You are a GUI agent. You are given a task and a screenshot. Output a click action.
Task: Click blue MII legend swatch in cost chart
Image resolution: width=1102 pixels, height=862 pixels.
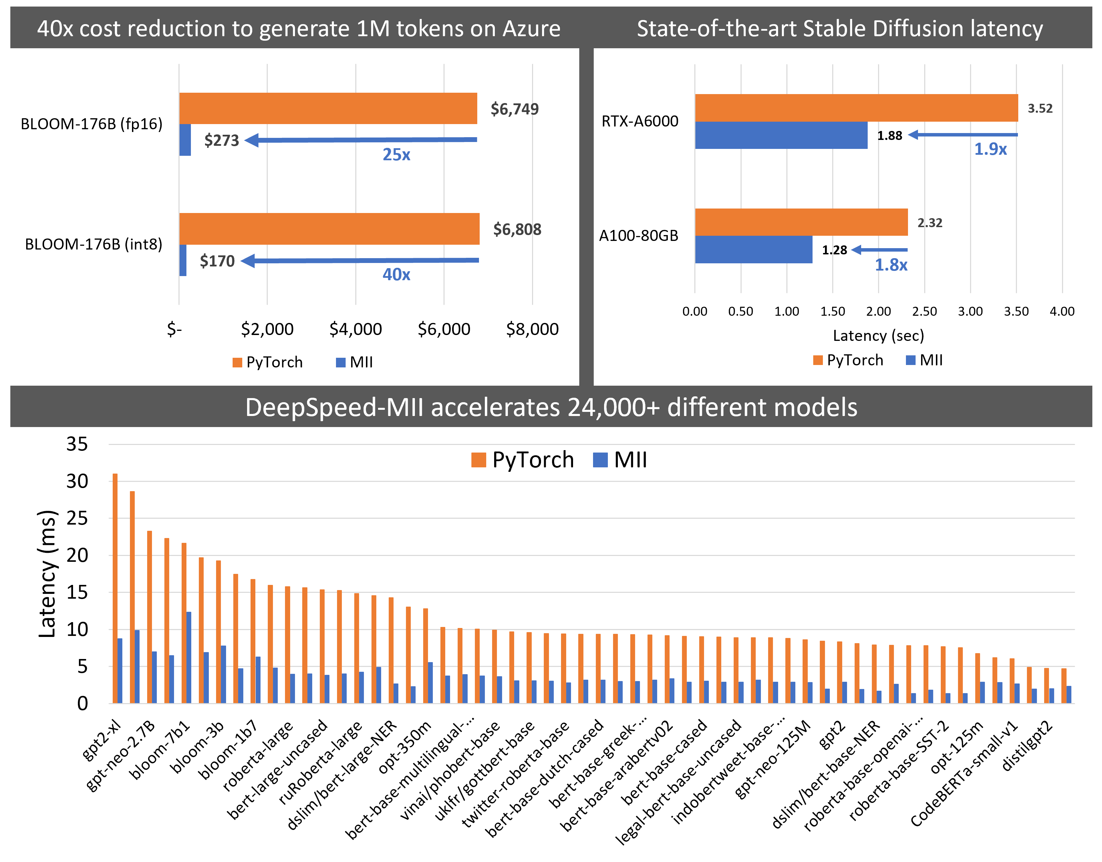coord(340,362)
